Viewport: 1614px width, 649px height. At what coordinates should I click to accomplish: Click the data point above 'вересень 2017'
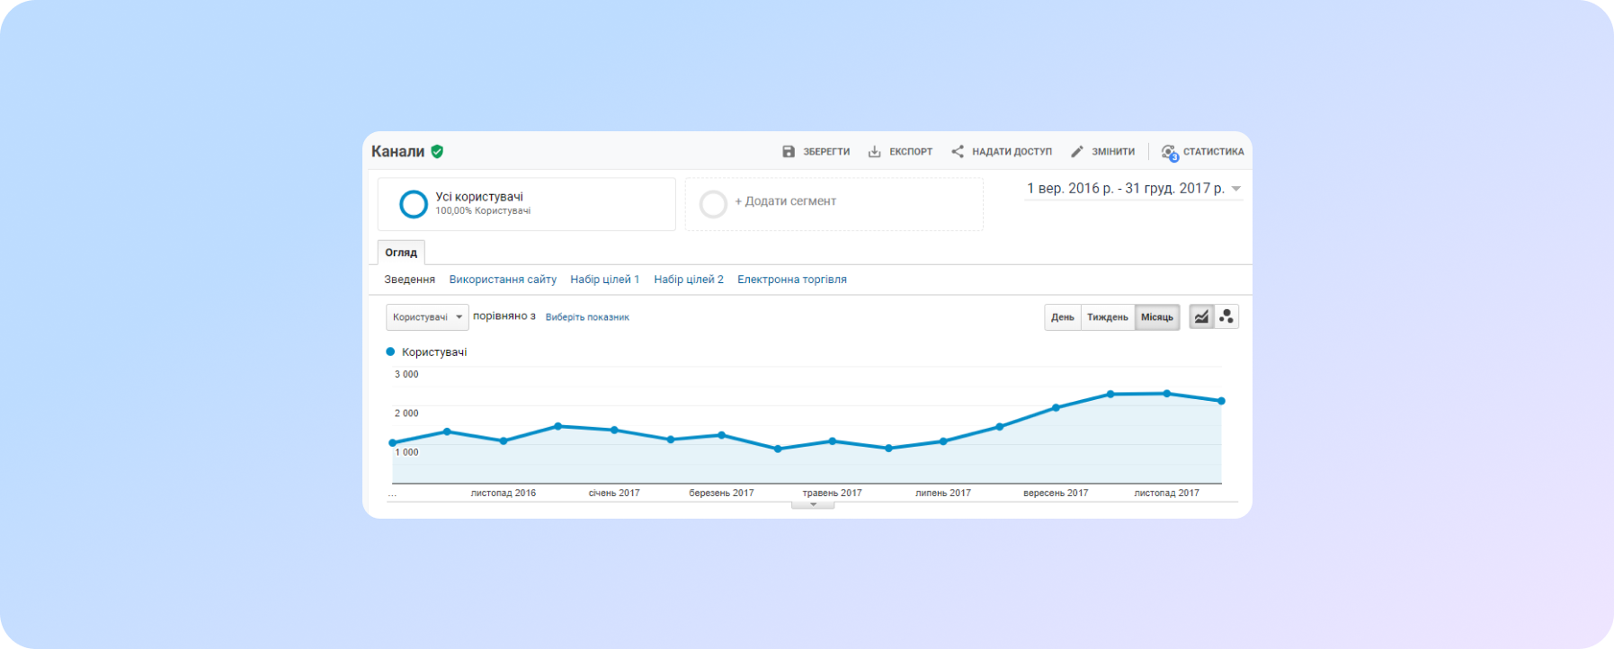[1056, 407]
